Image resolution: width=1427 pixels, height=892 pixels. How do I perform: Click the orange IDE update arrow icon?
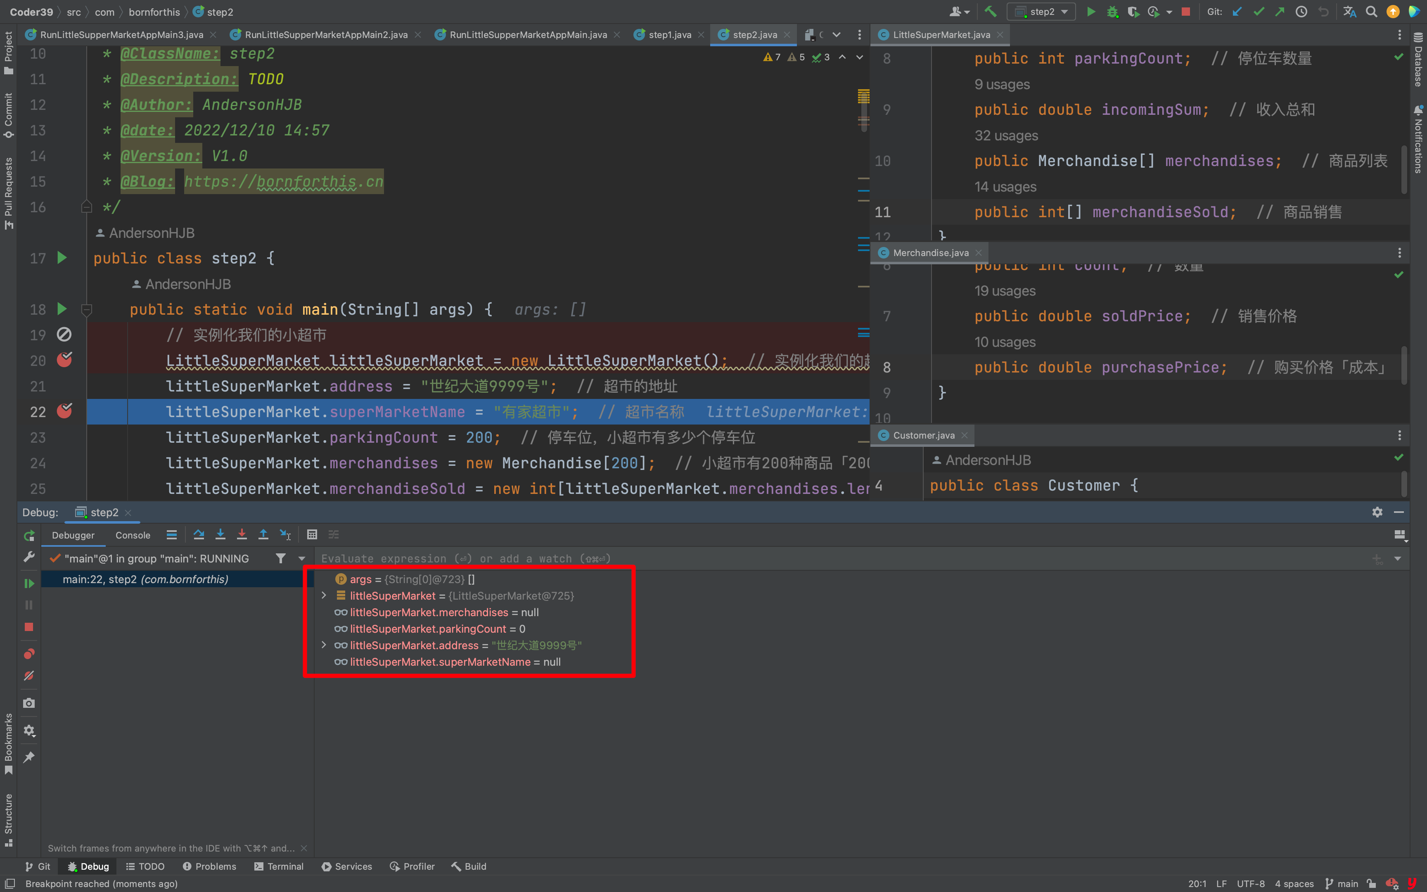(x=1393, y=12)
